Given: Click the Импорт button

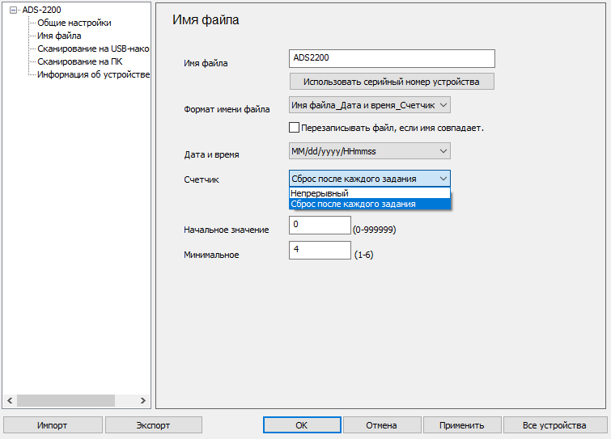Looking at the screenshot, I should [x=53, y=425].
